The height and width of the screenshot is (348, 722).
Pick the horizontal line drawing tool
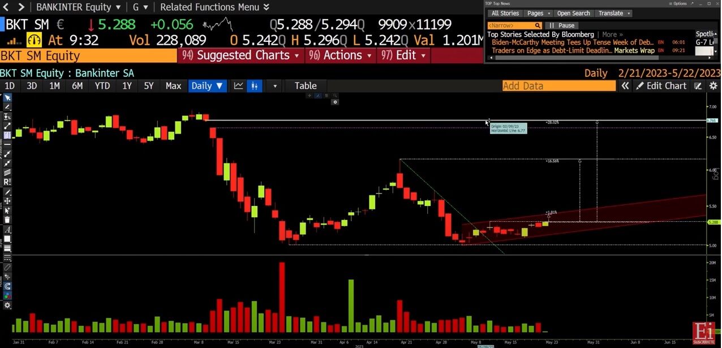8,144
